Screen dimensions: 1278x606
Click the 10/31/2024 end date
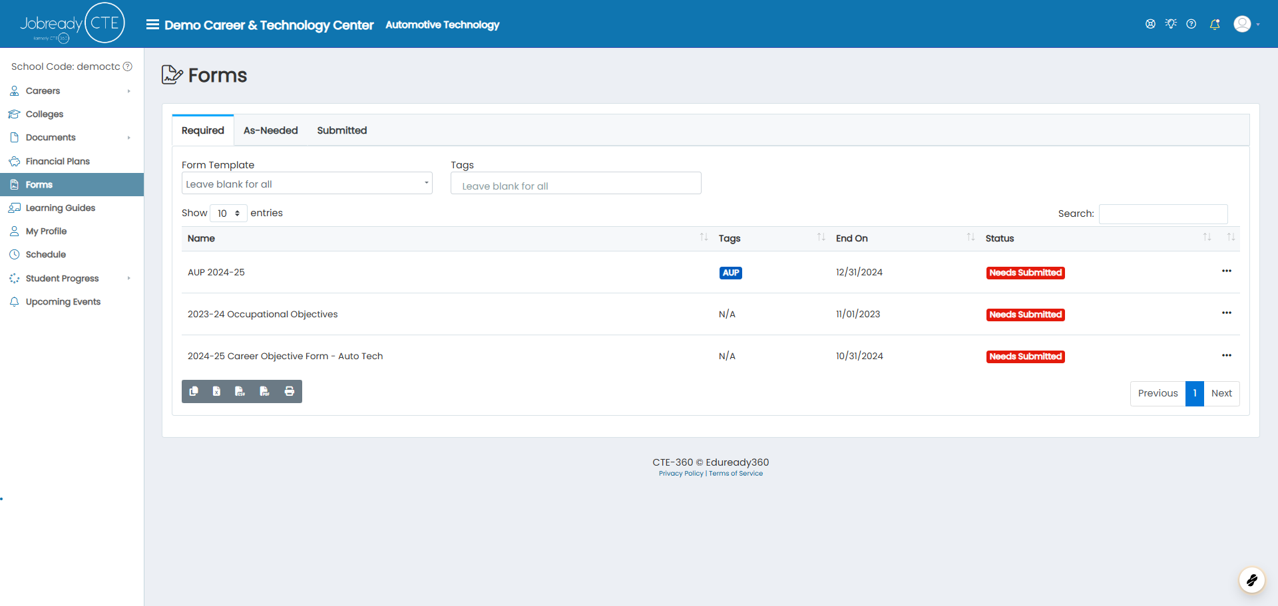tap(859, 356)
